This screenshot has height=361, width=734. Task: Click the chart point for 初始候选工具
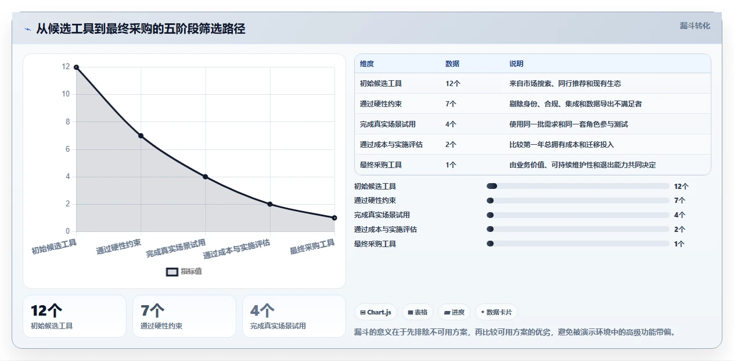76,67
